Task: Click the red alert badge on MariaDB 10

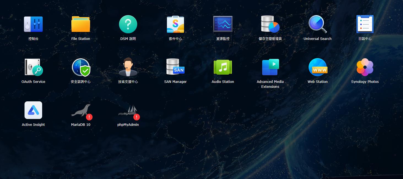Action: 89,117
